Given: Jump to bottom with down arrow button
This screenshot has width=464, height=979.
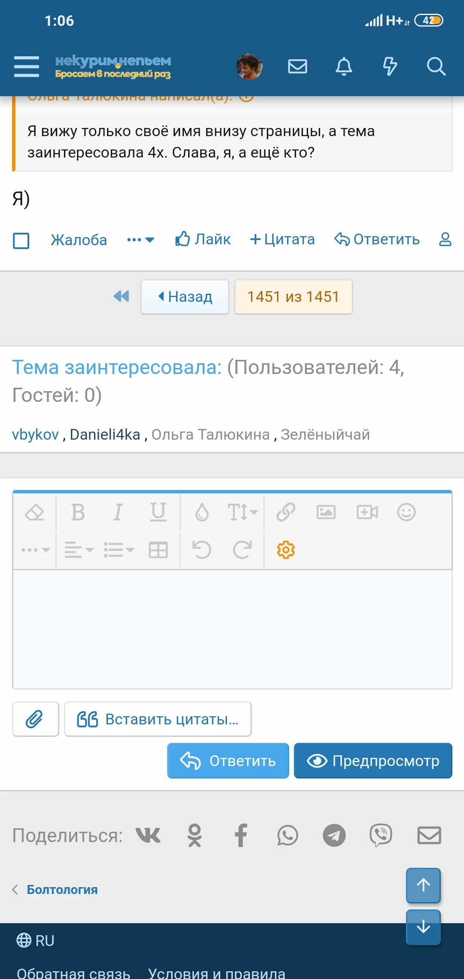Looking at the screenshot, I should click(424, 927).
